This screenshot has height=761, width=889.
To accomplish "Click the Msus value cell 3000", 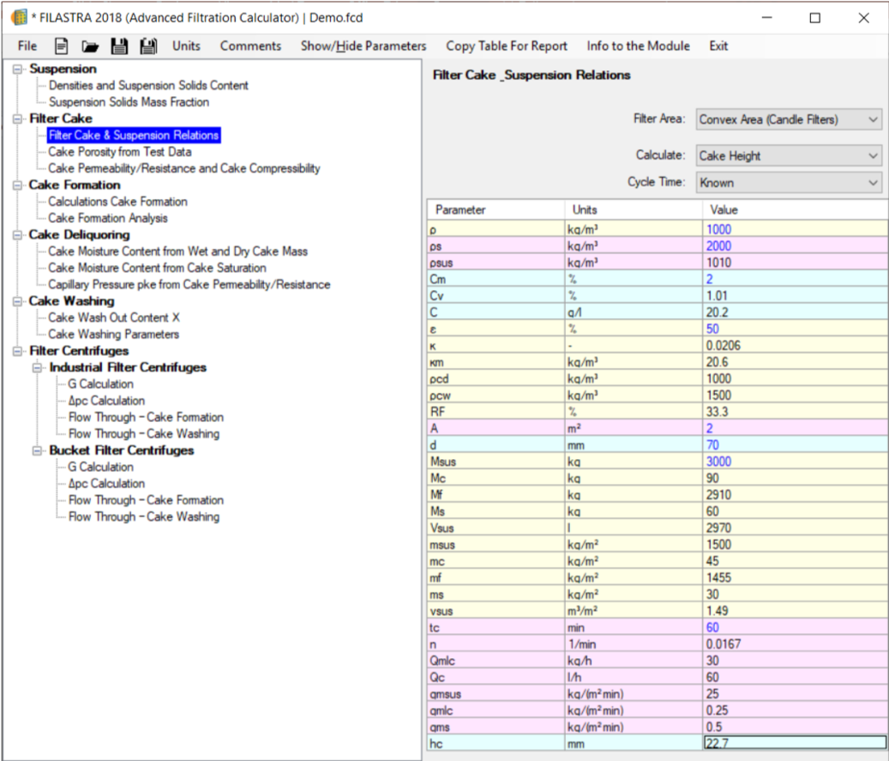I will coord(795,462).
